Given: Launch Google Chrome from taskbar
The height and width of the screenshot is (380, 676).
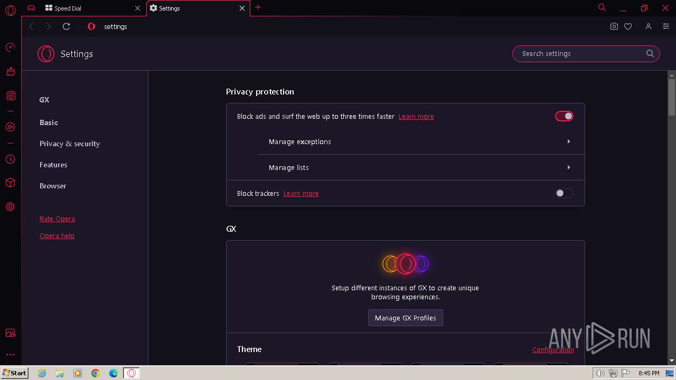Looking at the screenshot, I should tap(96, 373).
